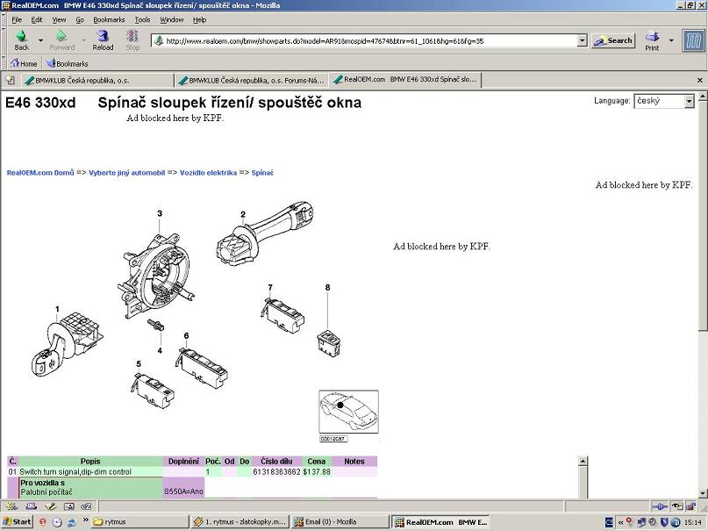Viewport: 708px width, 531px height.
Task: Open the Composer icon in the status bar
Action: click(50, 506)
